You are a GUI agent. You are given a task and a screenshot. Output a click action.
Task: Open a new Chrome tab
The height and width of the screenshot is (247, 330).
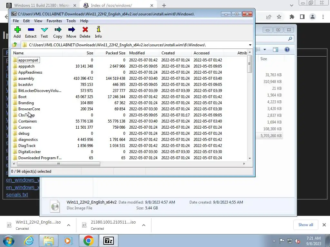tap(164, 6)
